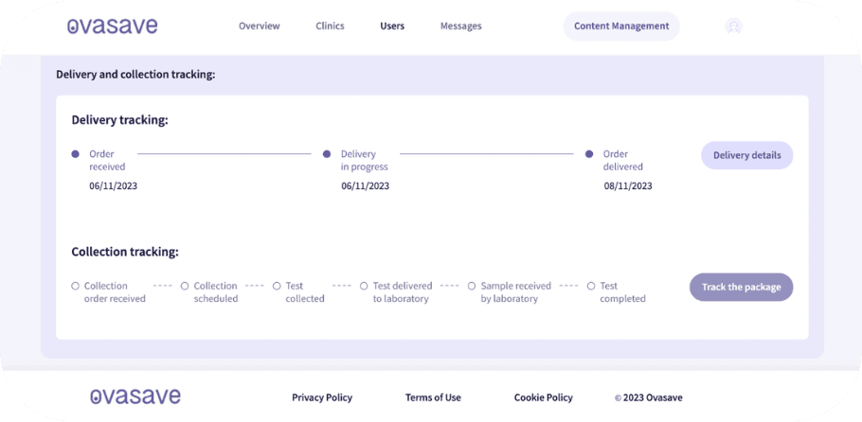
Task: Click the user profile avatar icon
Action: 733,26
